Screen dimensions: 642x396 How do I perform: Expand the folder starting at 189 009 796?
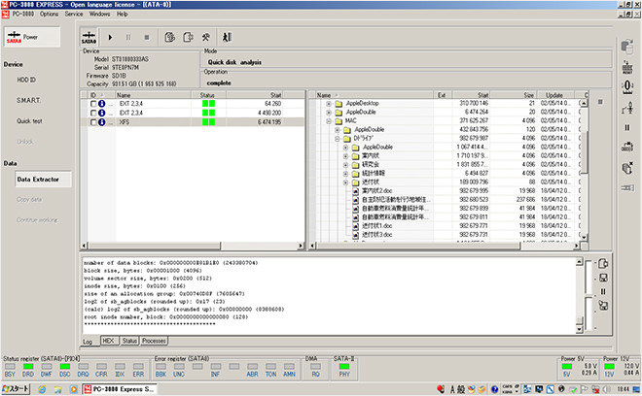(x=345, y=182)
